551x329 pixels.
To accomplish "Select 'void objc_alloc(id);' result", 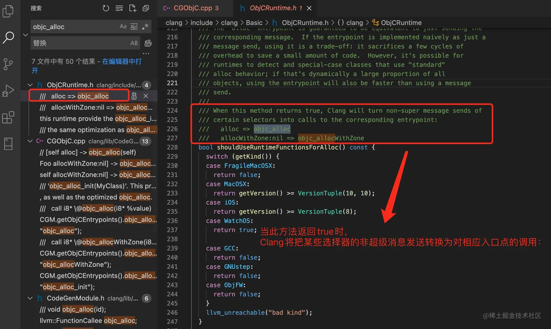I will pos(73,309).
